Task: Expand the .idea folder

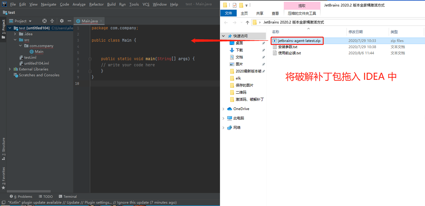Action: point(15,34)
